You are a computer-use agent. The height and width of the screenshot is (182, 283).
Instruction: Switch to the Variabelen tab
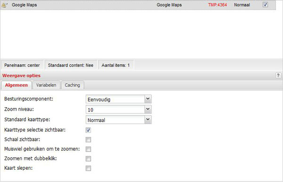click(46, 85)
